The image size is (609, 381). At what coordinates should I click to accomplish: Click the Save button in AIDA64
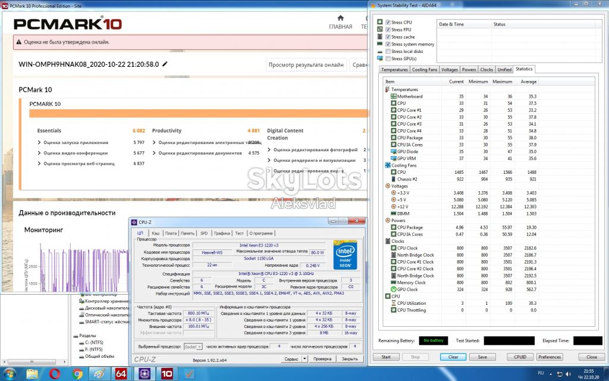(482, 357)
